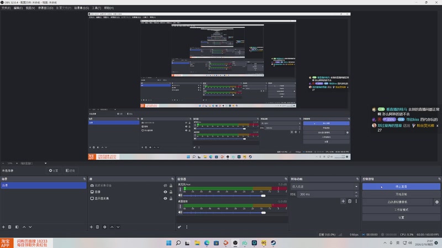The image size is (442, 248).
Task: Show the video capture device source
Action: point(165,186)
